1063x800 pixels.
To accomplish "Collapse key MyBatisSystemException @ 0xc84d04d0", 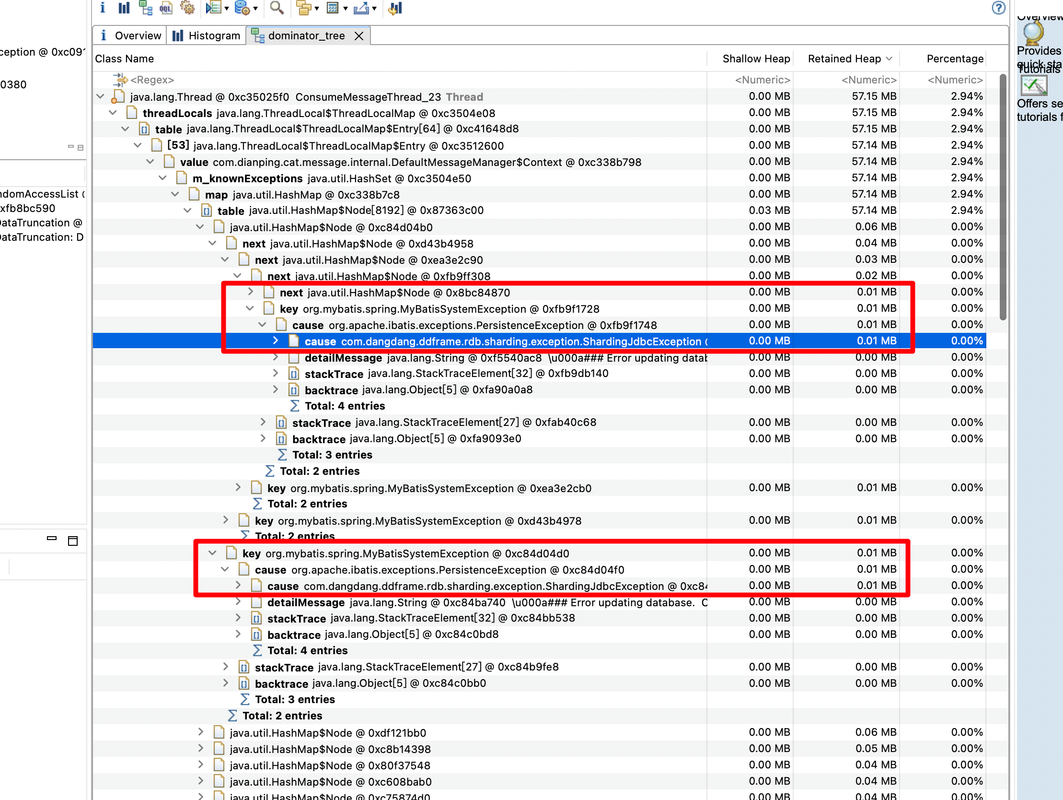I will [x=212, y=553].
